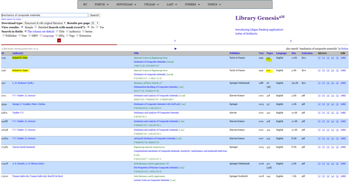Open the Language search field link
The height and width of the screenshot is (183, 350).
[48, 36]
